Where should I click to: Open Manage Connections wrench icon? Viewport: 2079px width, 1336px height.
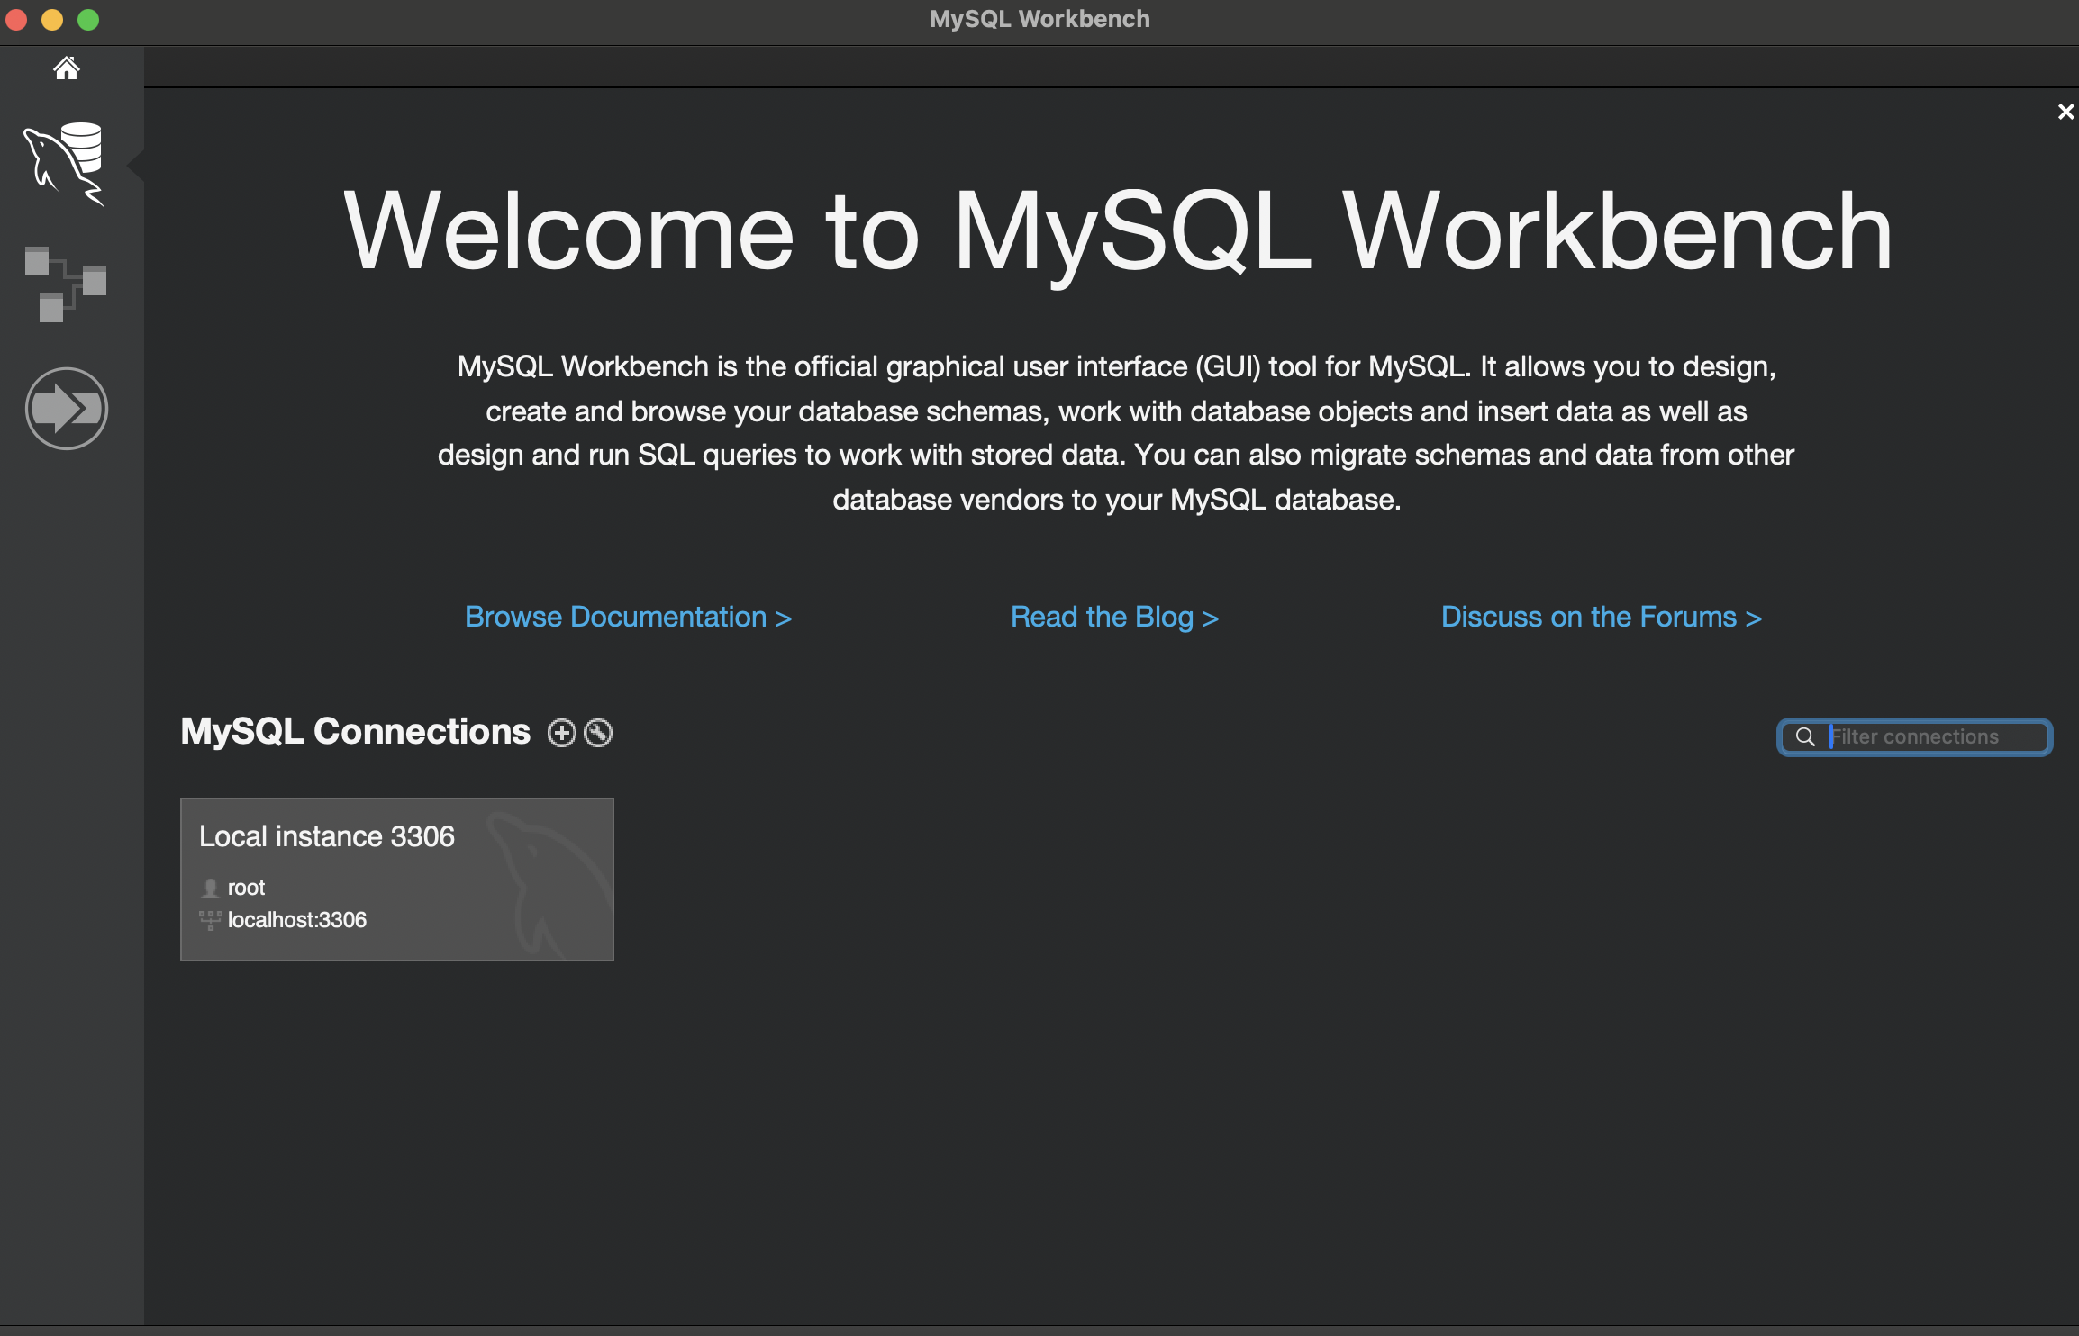click(x=598, y=733)
